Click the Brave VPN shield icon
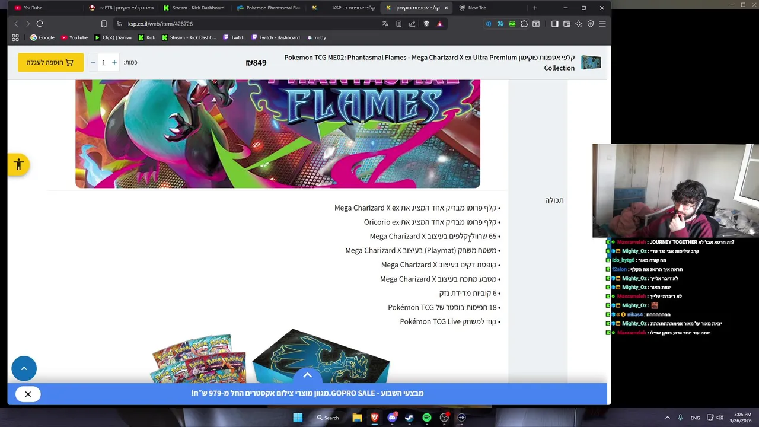759x427 pixels. (x=591, y=24)
